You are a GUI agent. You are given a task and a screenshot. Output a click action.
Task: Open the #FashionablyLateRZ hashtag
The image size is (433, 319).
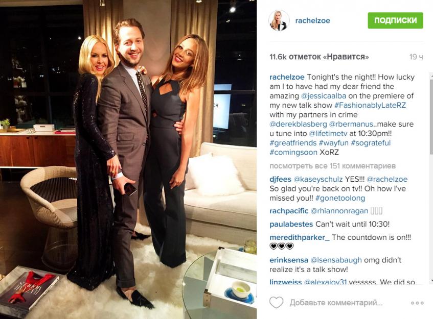(370, 105)
